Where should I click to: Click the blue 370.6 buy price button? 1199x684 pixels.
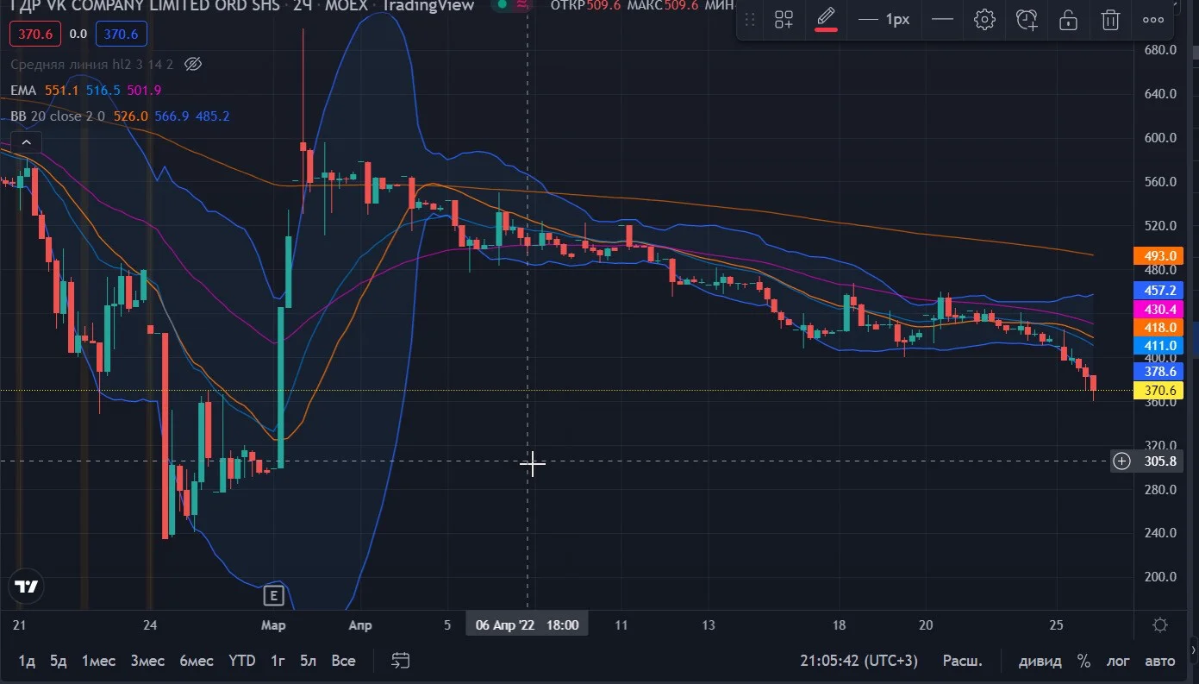coord(122,35)
